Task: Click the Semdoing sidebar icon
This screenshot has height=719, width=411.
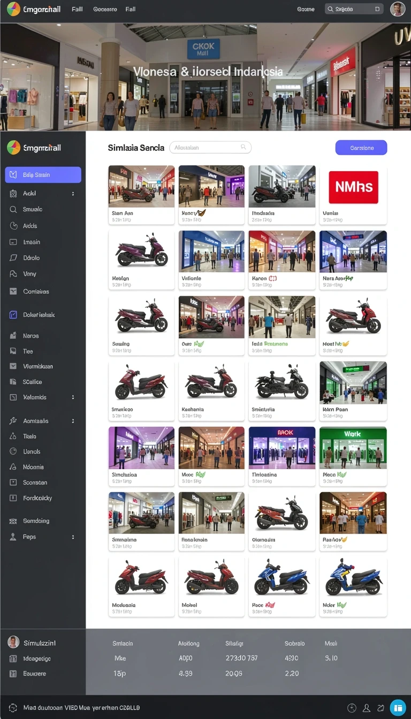Action: coord(13,521)
